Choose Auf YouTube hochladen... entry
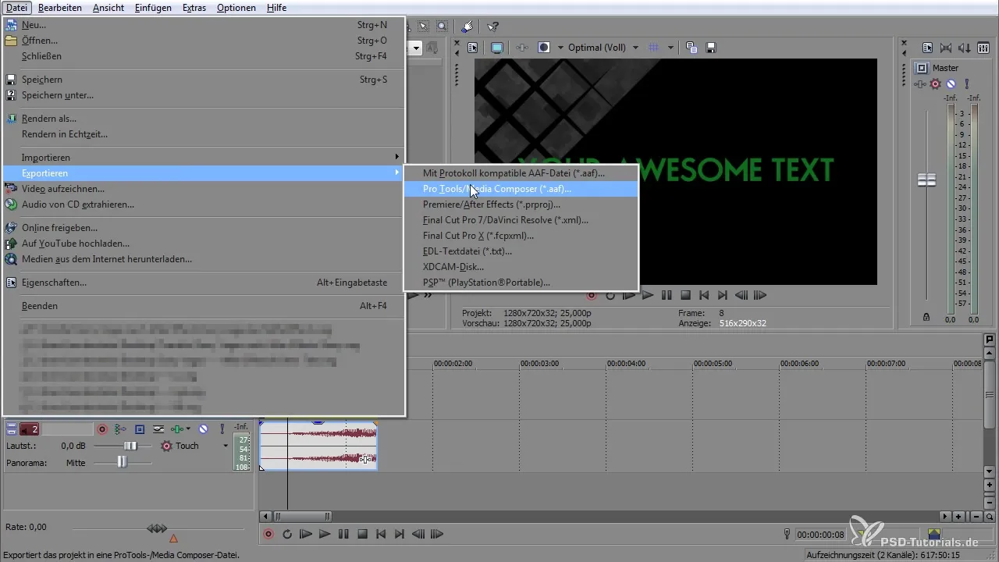This screenshot has height=562, width=999. pyautogui.click(x=204, y=244)
